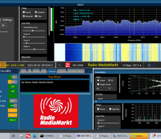This screenshot has width=161, height=139.
Task: Click the orange 1.6e-2 error rate value
Action: click(x=13, y=110)
